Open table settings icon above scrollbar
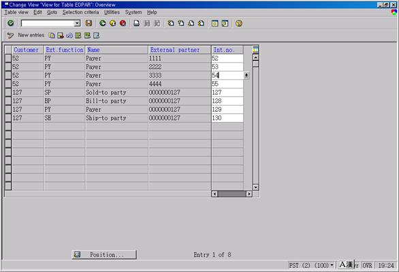 click(x=256, y=49)
